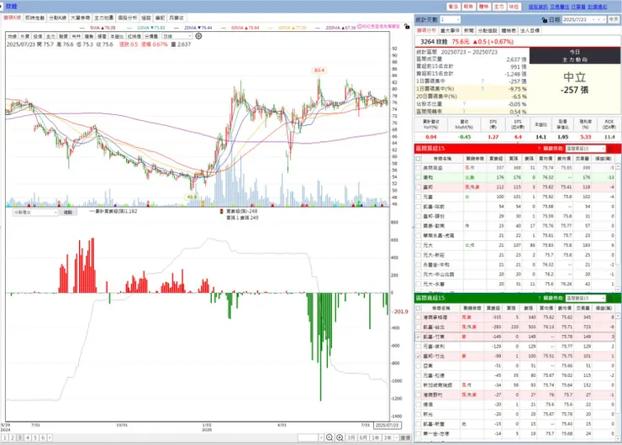Select page 3 in bottom pager
Image resolution: width=622 pixels, height=445 pixels.
[20, 438]
